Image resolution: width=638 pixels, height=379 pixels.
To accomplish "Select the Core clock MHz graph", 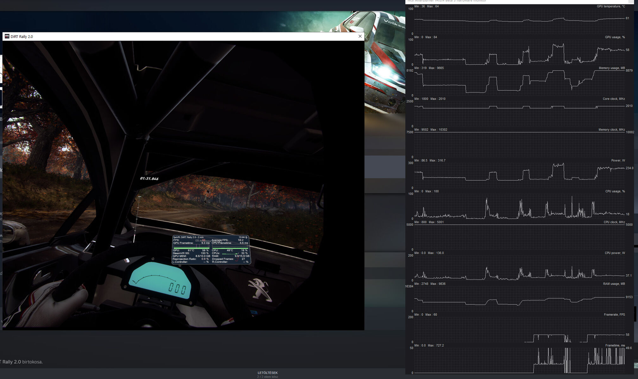I will click(519, 113).
